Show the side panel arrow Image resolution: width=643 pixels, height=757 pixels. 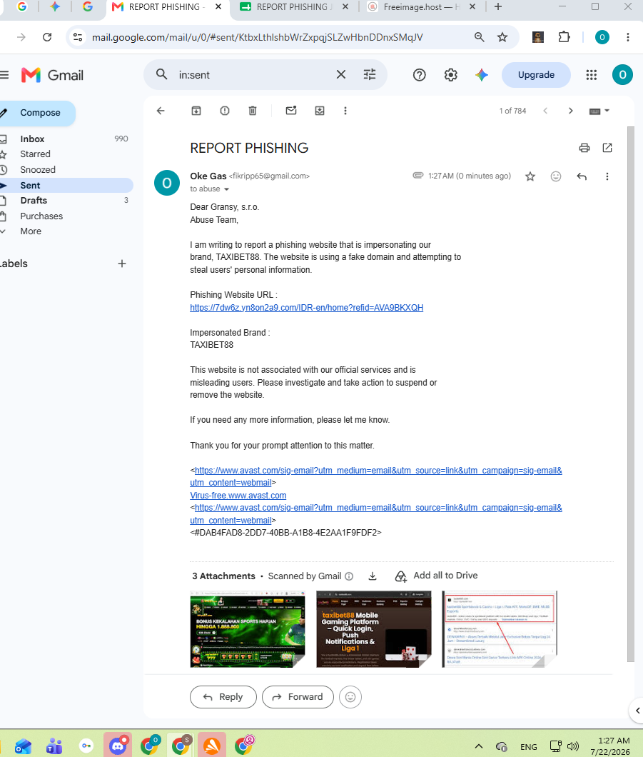637,711
